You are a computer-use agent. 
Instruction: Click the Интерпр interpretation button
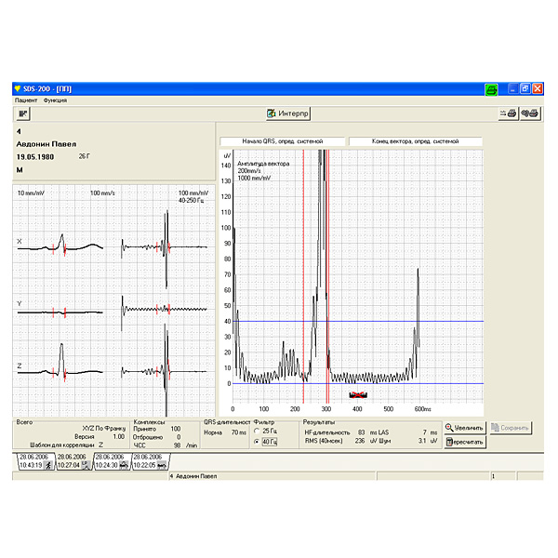pyautogui.click(x=287, y=113)
